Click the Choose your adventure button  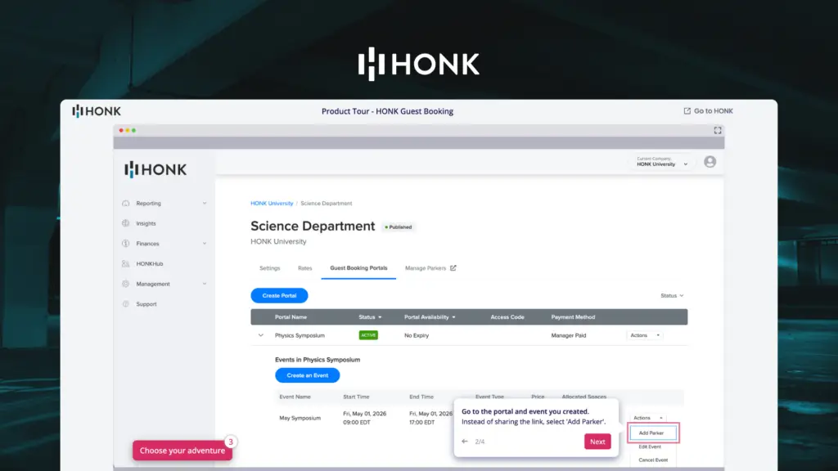182,451
